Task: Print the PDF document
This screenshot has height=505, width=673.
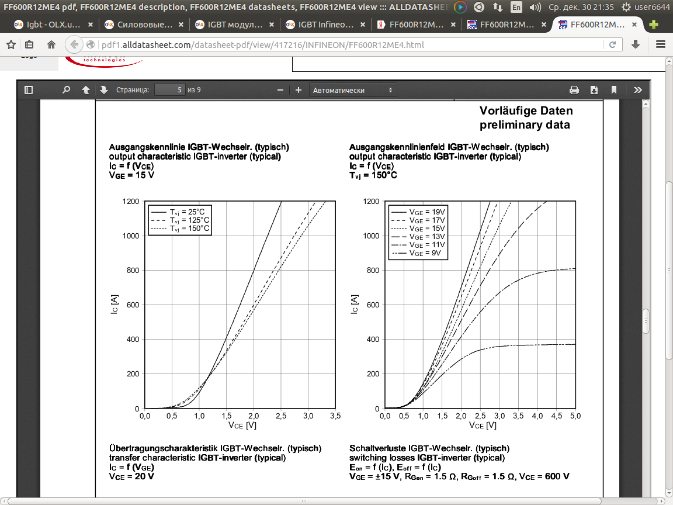Action: 574,90
